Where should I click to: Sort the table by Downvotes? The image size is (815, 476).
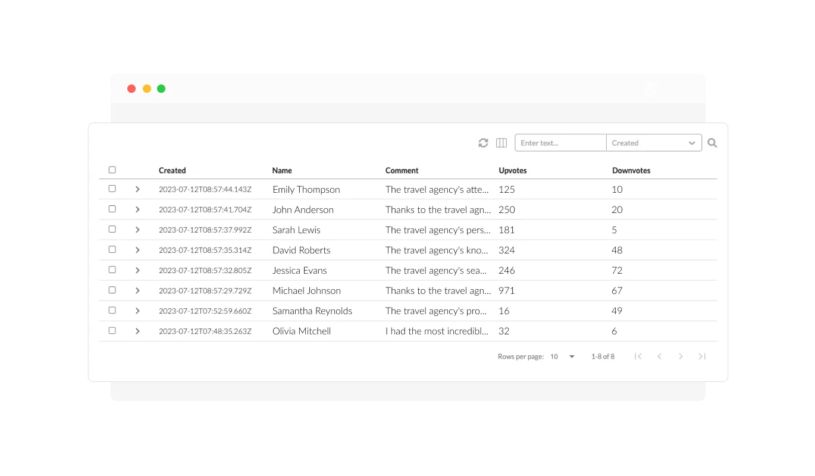(x=631, y=170)
